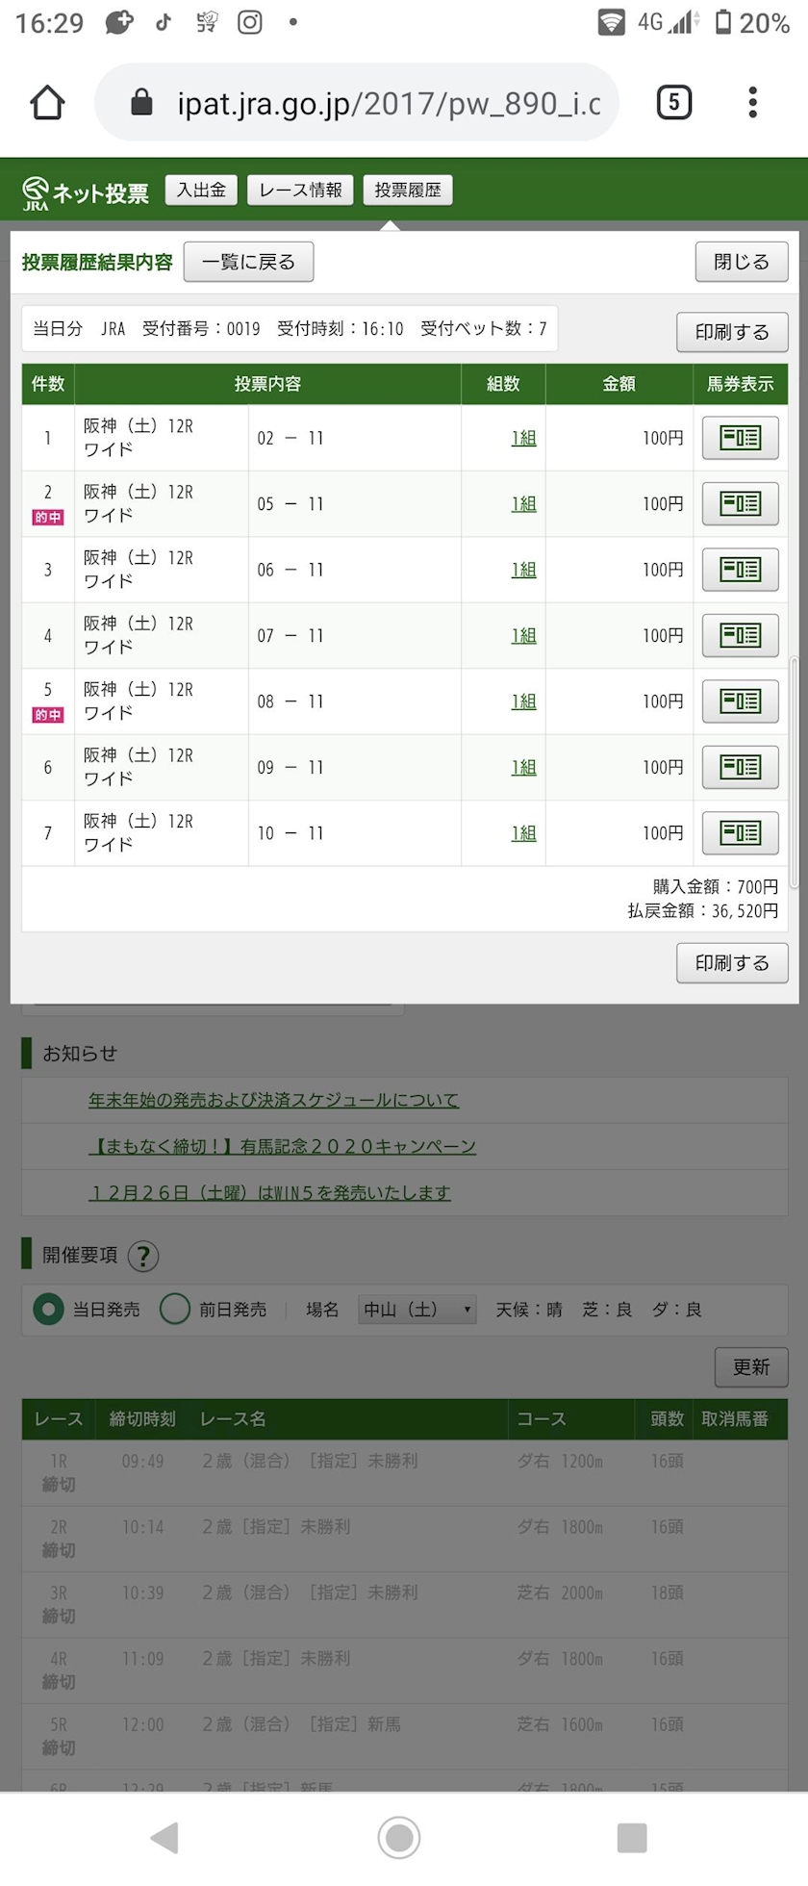The height and width of the screenshot is (1886, 808).
Task: Open the レース情報 menu tab
Action: tap(300, 190)
